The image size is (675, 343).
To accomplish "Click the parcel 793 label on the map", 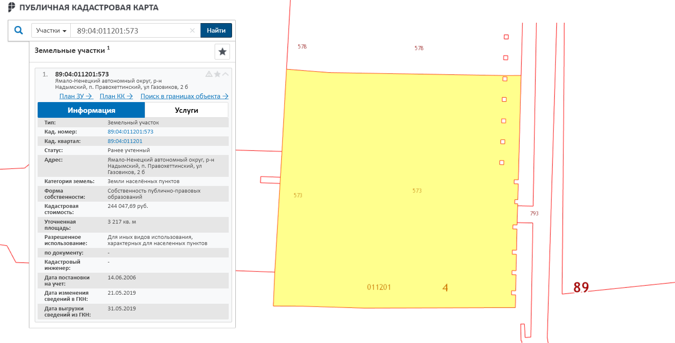I will click(x=534, y=214).
